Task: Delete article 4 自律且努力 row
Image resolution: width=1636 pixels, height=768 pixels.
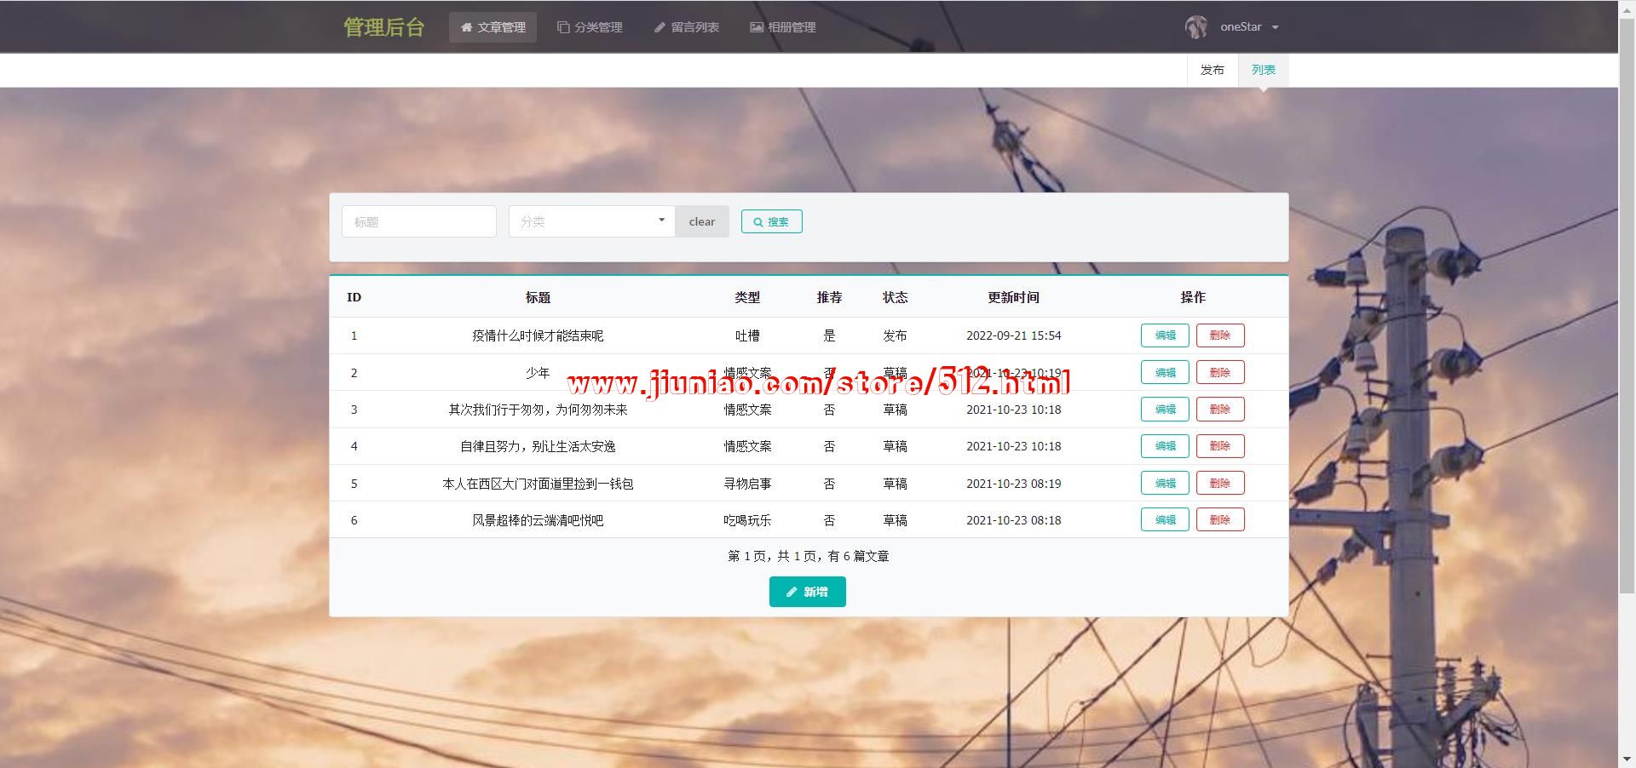Action: click(x=1219, y=446)
